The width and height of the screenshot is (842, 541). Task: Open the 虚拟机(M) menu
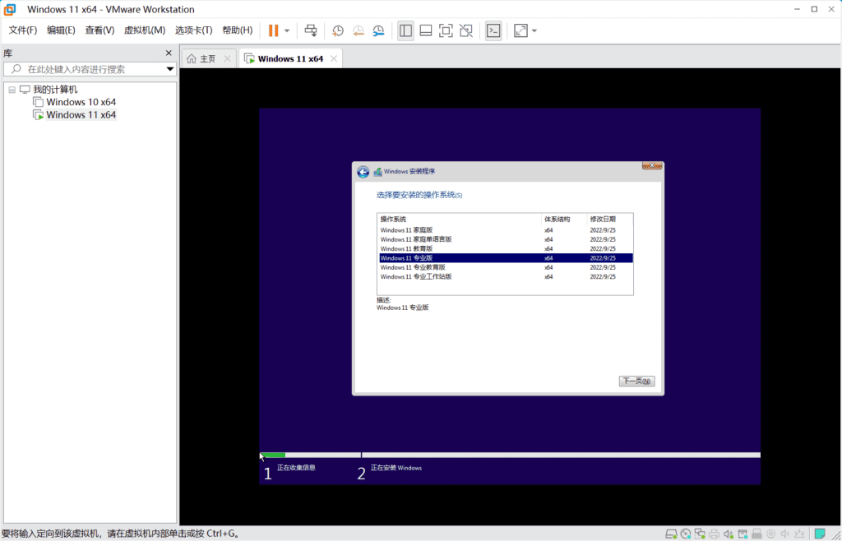145,30
